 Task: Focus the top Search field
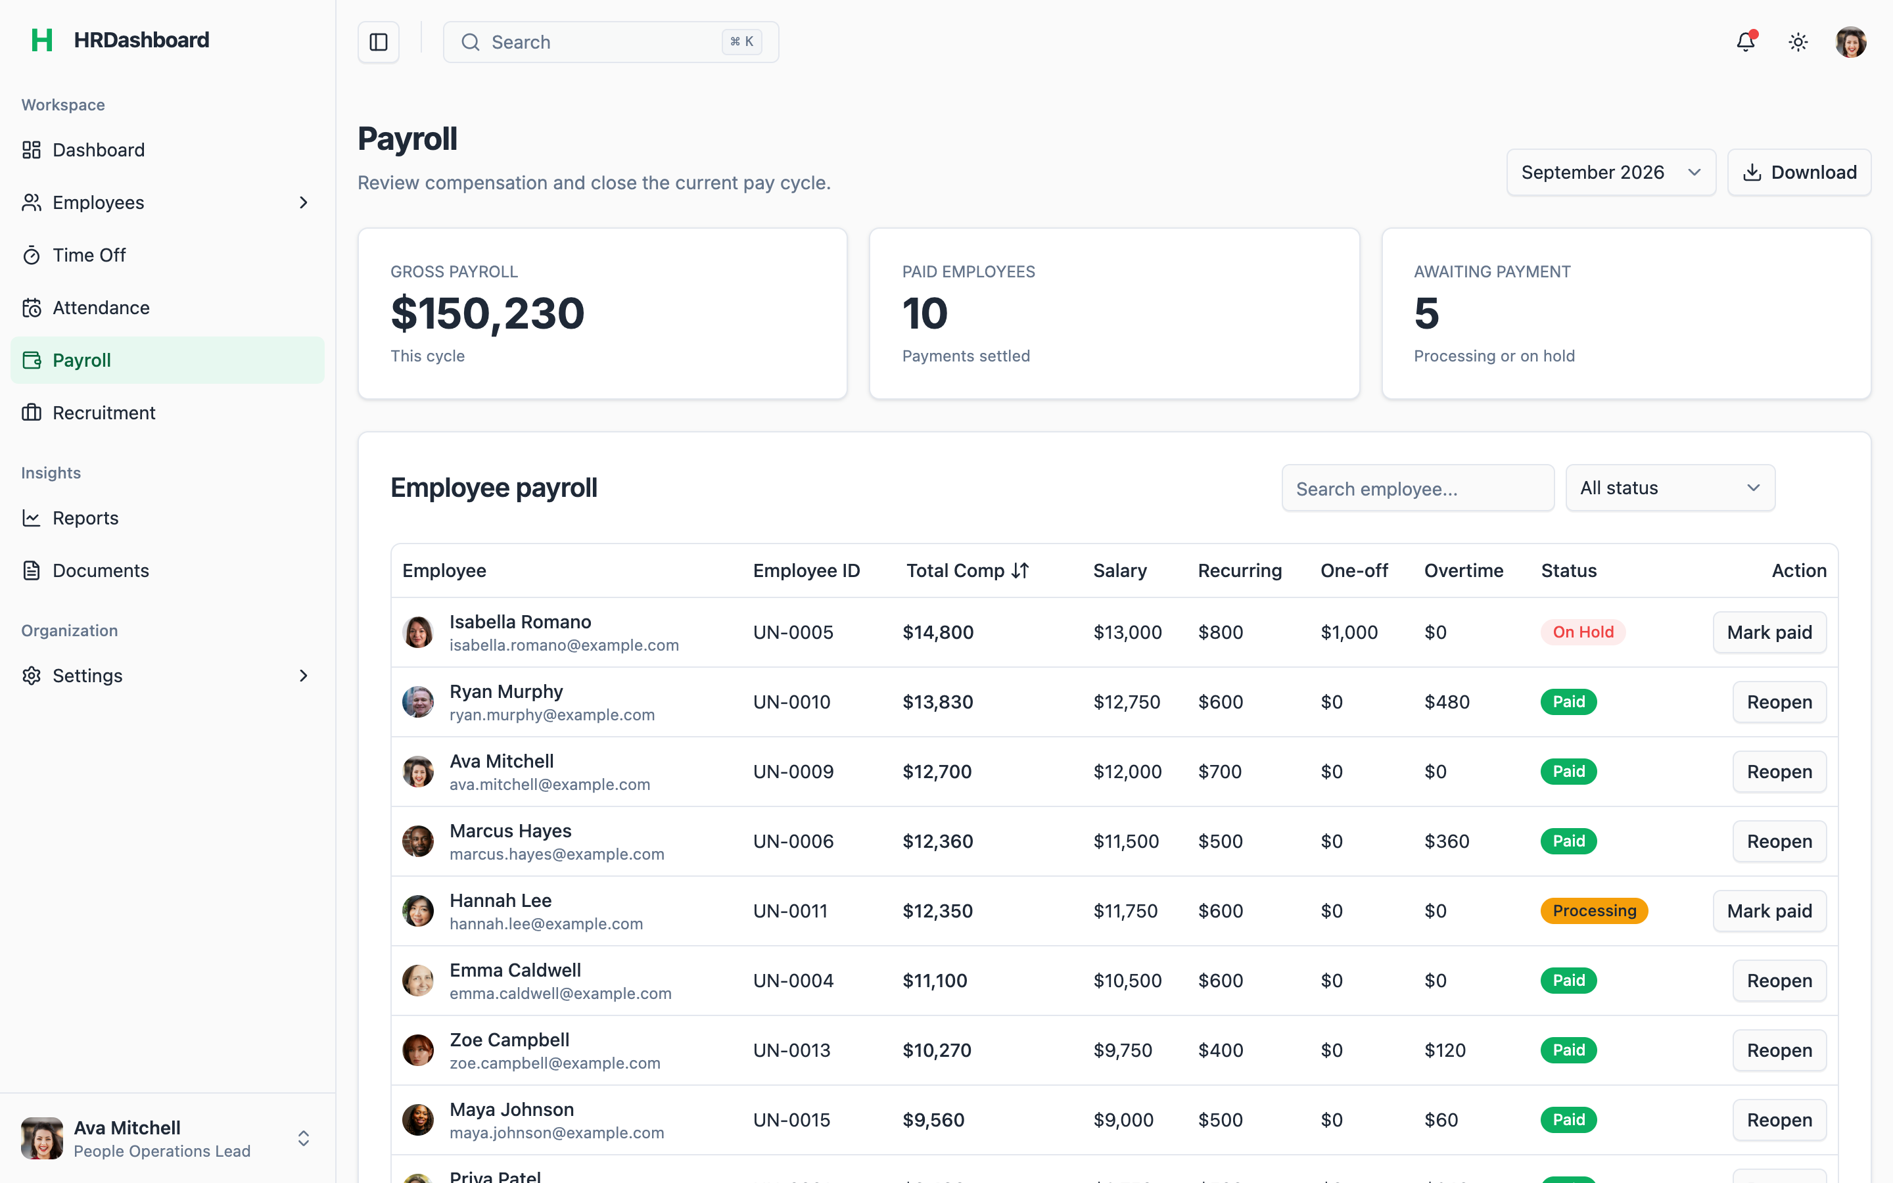611,42
